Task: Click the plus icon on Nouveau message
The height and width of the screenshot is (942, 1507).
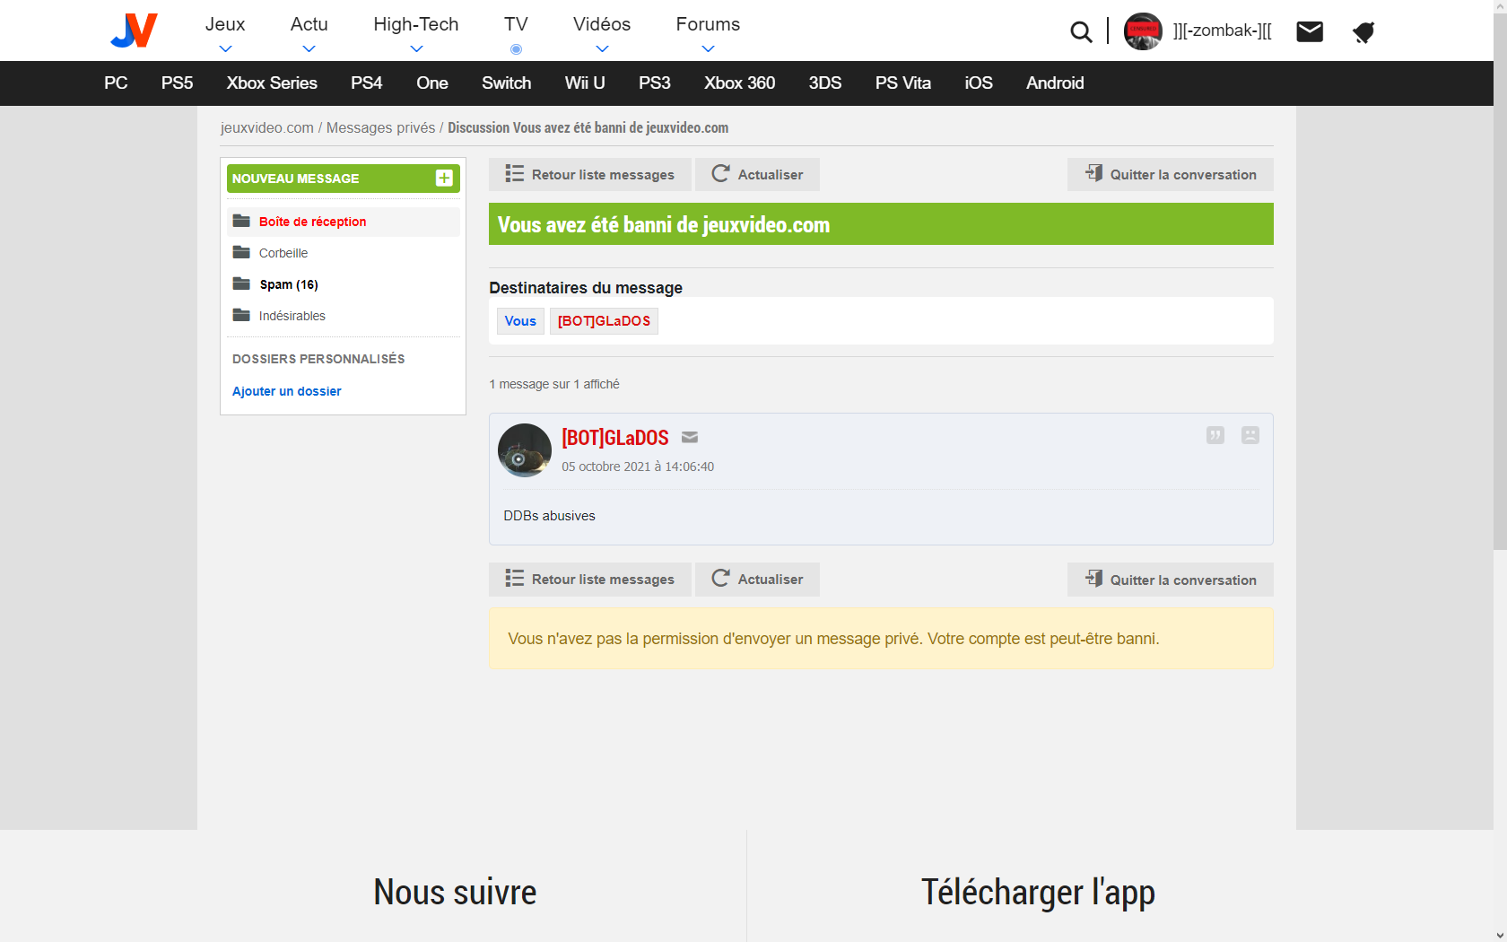Action: pos(444,178)
